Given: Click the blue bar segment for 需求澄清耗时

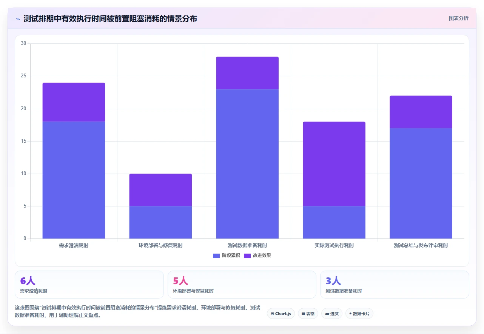Looking at the screenshot, I should (x=74, y=180).
